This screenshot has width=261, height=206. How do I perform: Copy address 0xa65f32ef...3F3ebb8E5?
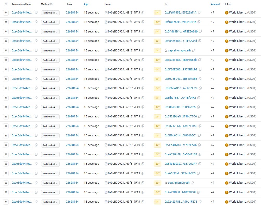click(x=198, y=173)
